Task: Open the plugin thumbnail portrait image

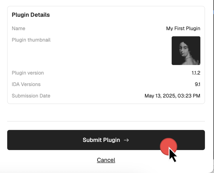Action: [x=186, y=51]
